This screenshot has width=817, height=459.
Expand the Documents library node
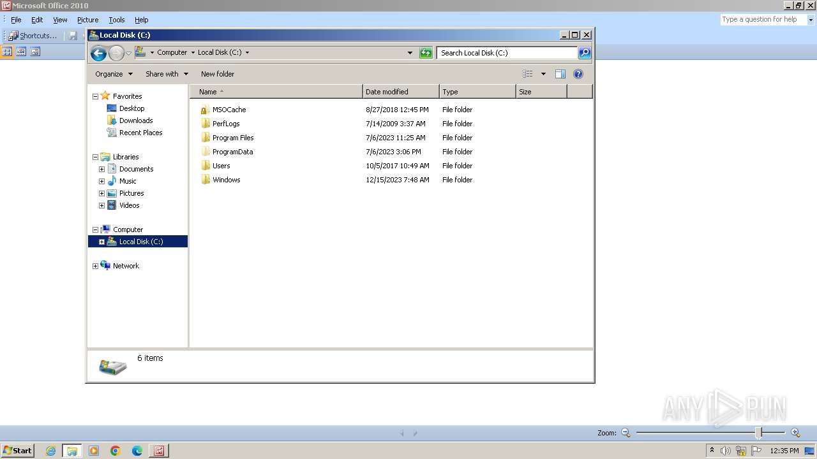101,170
